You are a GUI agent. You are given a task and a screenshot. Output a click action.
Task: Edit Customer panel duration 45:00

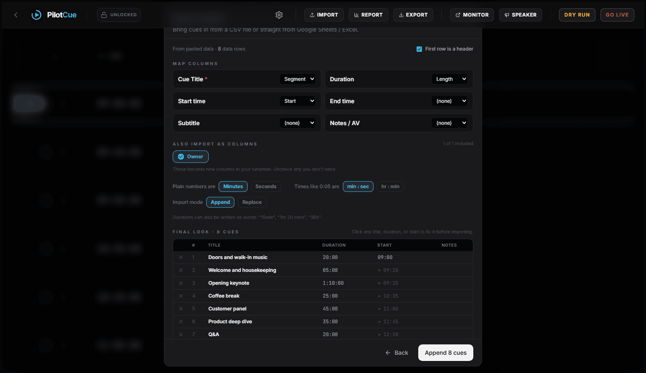tap(330, 309)
